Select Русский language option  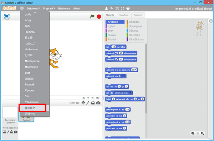35,84
